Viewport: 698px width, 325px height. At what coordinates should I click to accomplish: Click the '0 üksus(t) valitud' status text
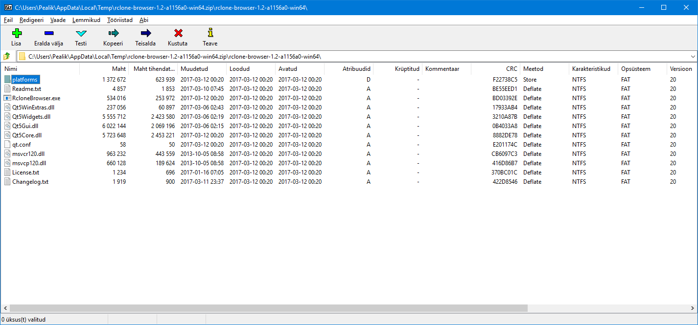pyautogui.click(x=23, y=320)
